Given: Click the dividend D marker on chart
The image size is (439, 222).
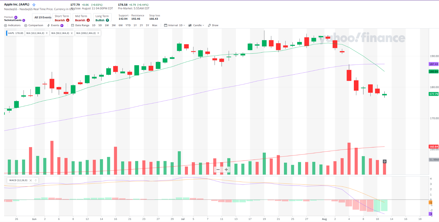Looking at the screenshot, I should (x=384, y=161).
